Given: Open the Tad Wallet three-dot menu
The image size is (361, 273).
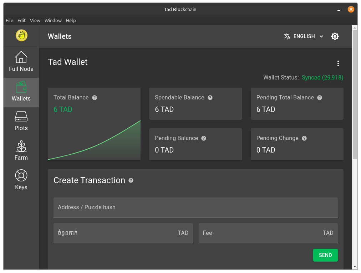Looking at the screenshot, I should pos(338,63).
